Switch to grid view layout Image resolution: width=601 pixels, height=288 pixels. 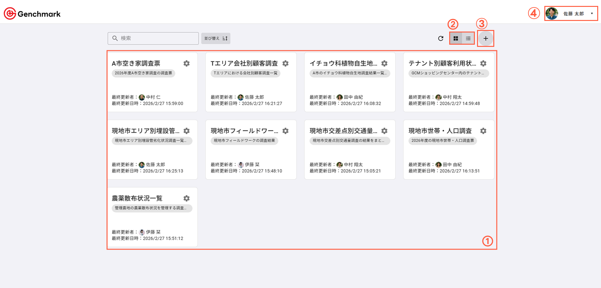click(456, 38)
